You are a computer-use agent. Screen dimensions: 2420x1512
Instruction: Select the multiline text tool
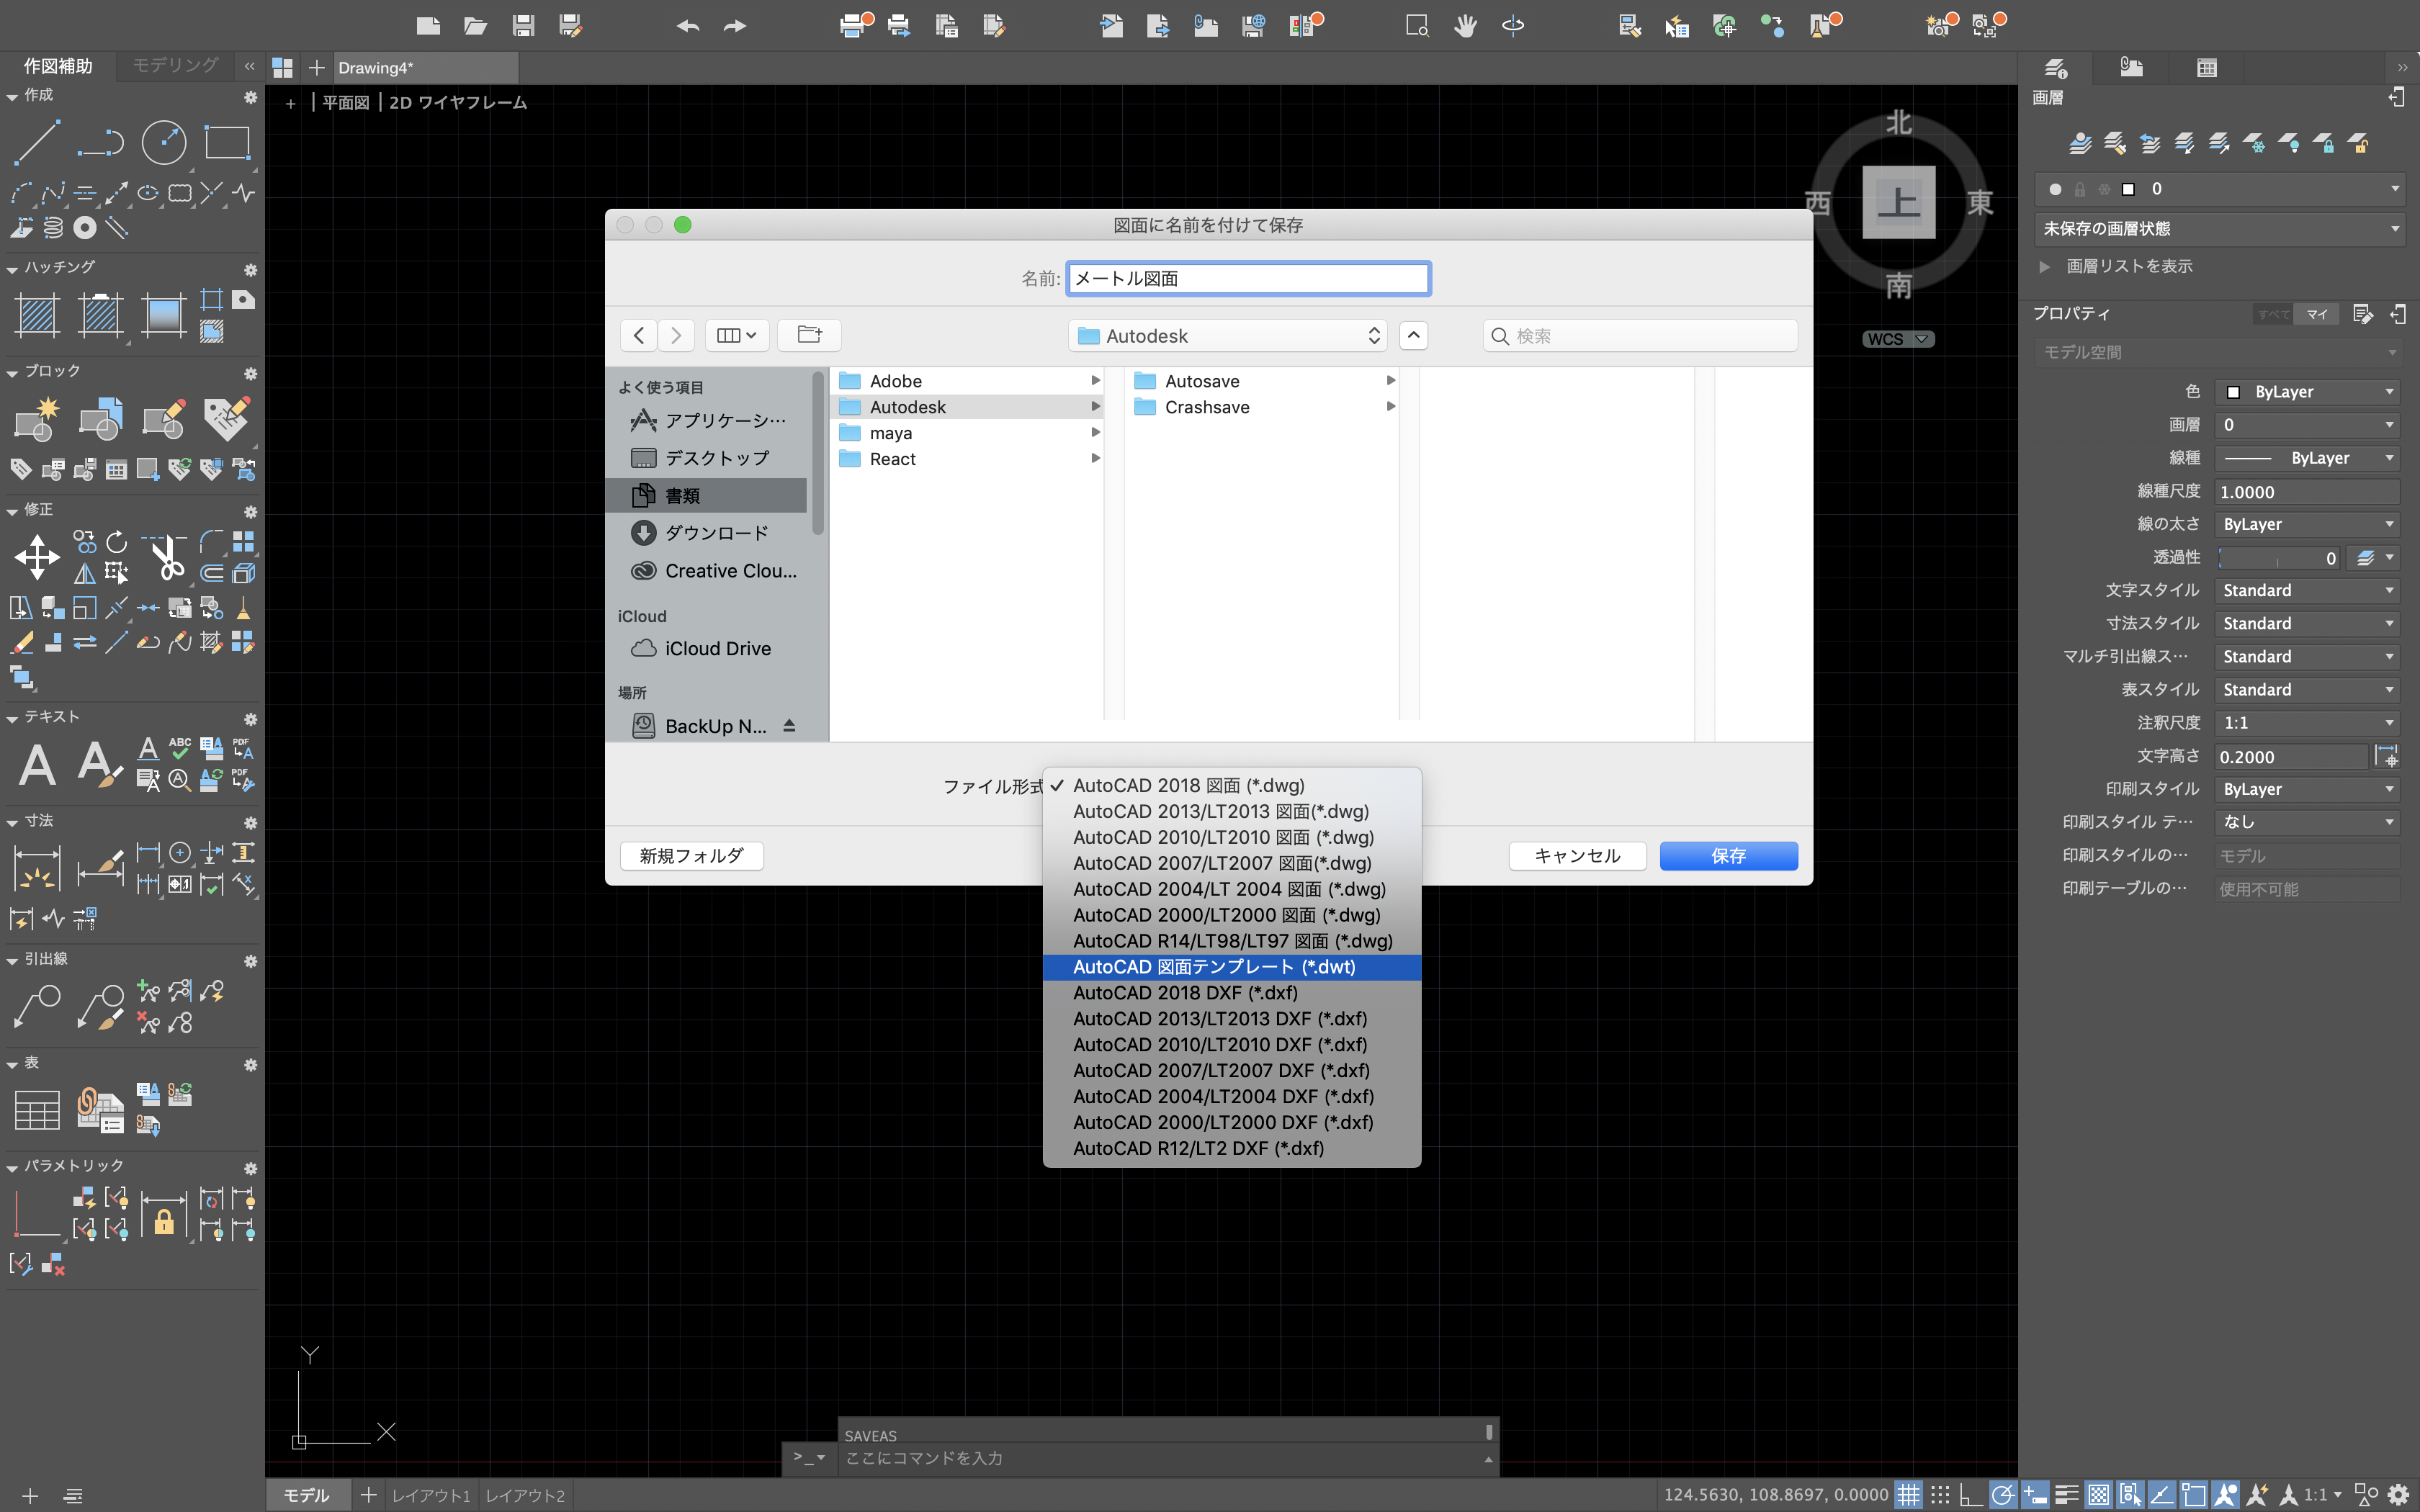point(36,765)
